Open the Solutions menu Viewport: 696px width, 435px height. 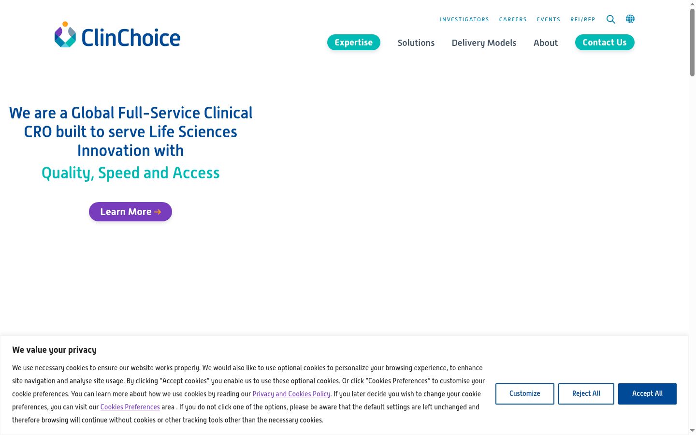[416, 43]
